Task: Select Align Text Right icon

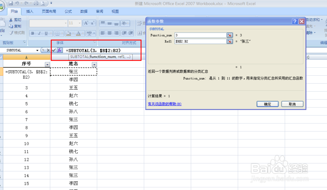Action: click(x=116, y=33)
